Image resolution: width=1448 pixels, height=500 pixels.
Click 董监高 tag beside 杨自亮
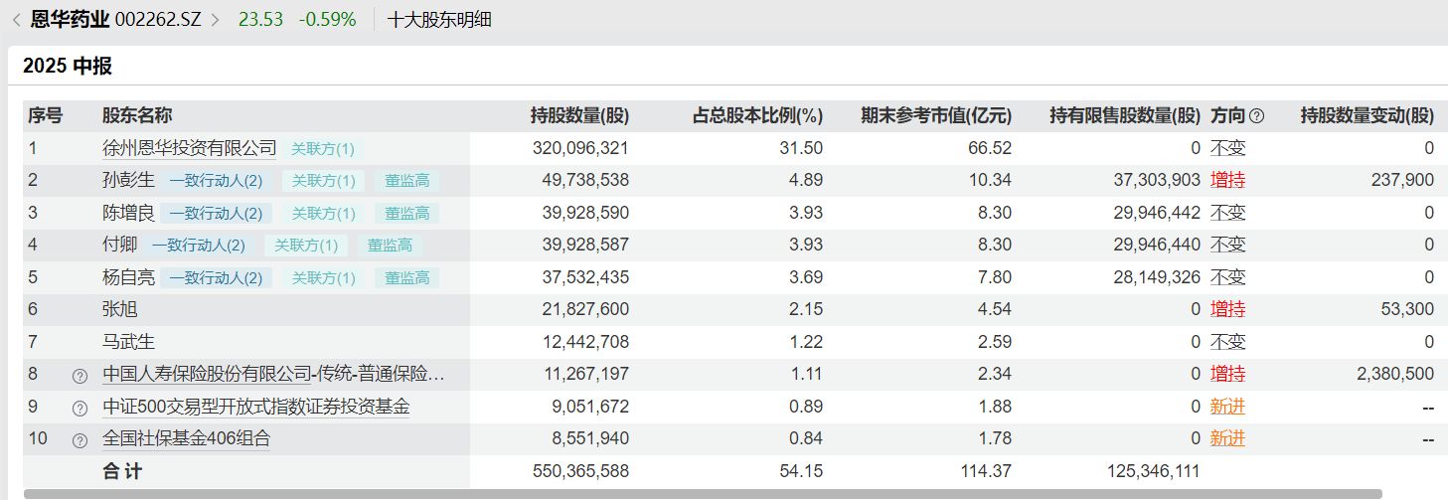click(x=406, y=278)
